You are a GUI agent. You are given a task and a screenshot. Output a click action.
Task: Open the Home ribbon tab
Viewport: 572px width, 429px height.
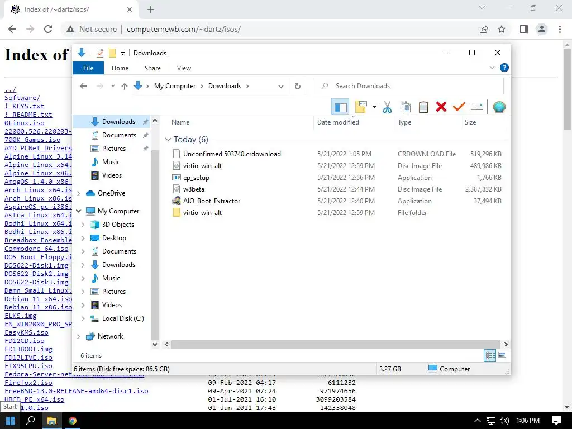pyautogui.click(x=120, y=68)
